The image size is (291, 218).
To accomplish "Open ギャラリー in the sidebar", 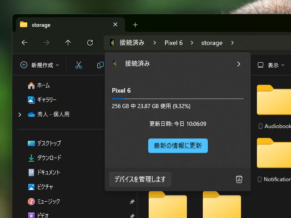I will tap(42, 100).
